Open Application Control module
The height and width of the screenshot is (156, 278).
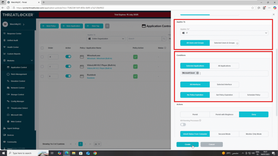[19, 67]
